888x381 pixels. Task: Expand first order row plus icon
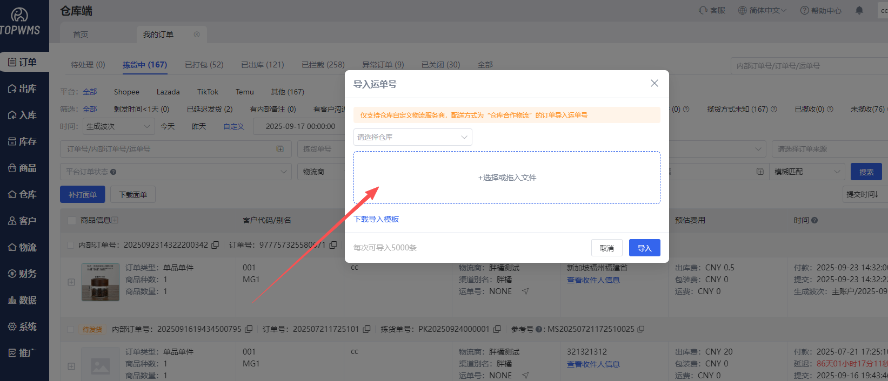pos(71,282)
